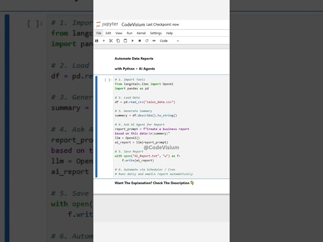Open the File menu

(x=99, y=33)
